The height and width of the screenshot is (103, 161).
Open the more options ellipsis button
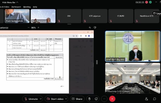click(x=104, y=99)
